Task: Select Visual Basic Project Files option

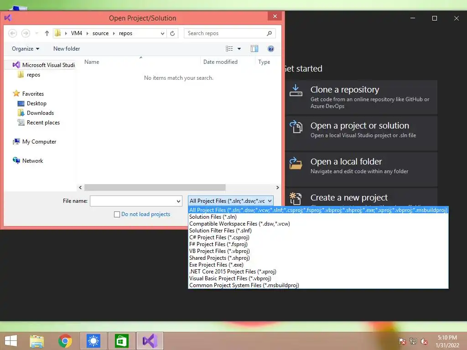Action: pyautogui.click(x=318, y=278)
